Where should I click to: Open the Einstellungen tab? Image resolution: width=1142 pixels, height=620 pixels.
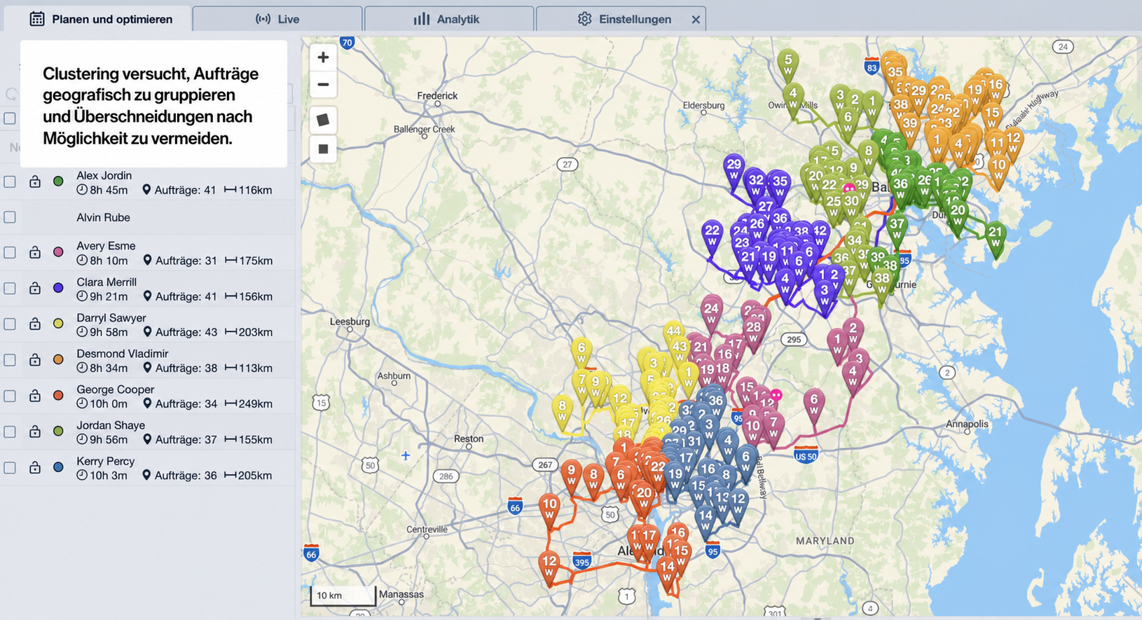pos(621,19)
